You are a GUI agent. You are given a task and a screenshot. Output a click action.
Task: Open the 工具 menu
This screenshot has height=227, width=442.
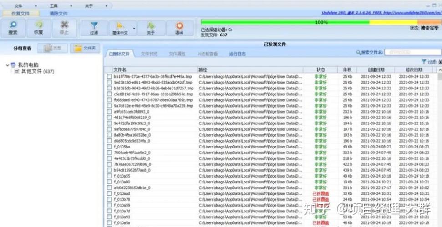point(54,5)
